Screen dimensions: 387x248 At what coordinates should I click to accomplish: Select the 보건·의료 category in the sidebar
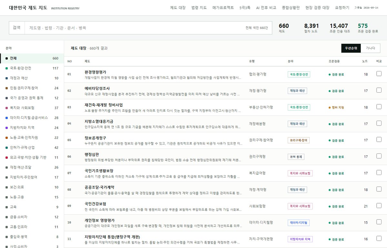click(x=32, y=187)
